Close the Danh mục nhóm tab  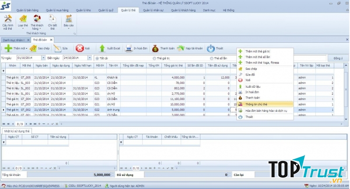point(28,40)
